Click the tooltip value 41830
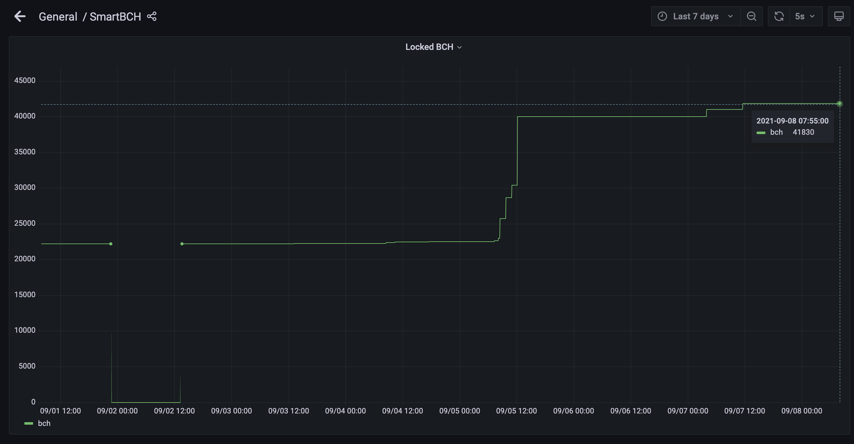Screen dimensions: 854x444 (x=803, y=132)
